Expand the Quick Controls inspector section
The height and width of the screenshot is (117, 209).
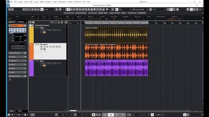click(17, 76)
